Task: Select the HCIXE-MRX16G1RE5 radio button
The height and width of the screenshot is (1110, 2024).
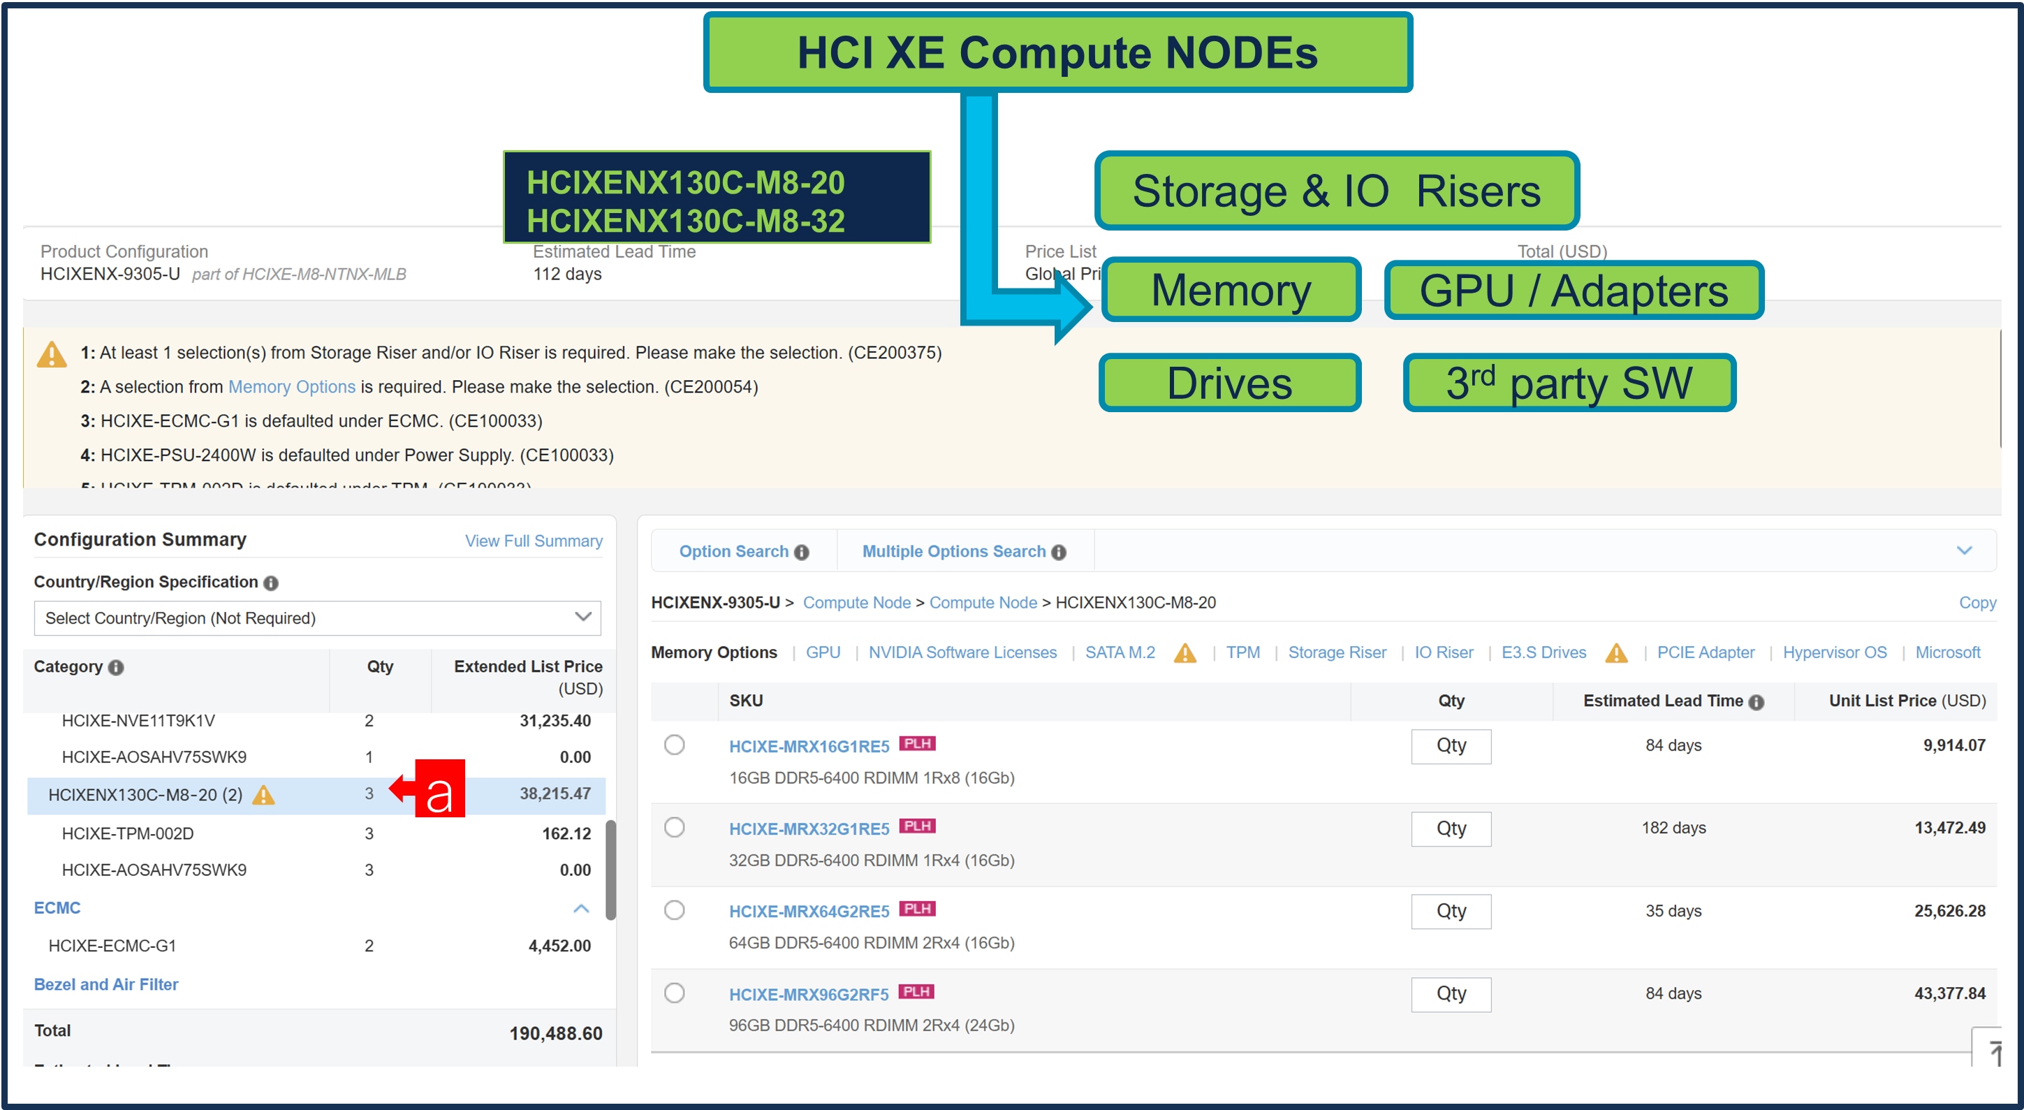Action: (674, 745)
